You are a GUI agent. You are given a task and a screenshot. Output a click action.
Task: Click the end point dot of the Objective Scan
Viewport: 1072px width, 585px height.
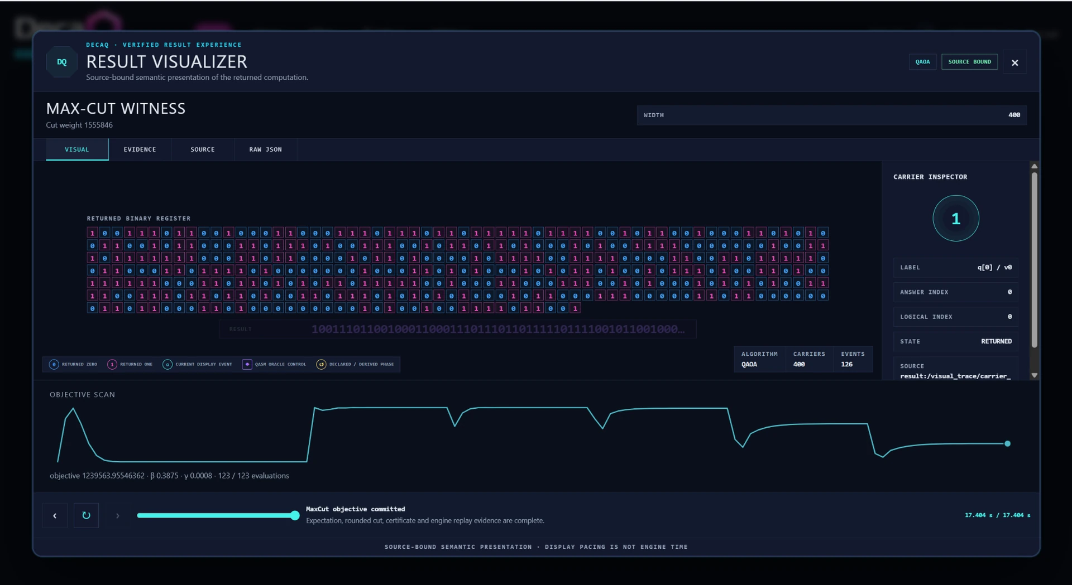click(1007, 444)
